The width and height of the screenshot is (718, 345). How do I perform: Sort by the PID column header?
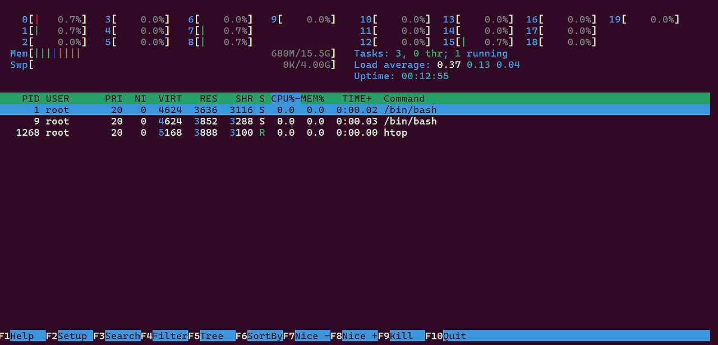[31, 98]
